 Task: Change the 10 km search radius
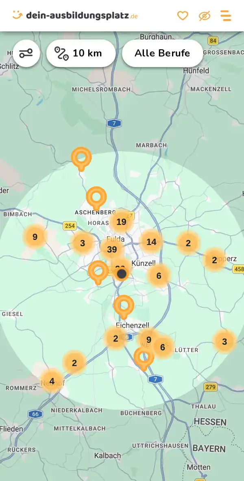tap(81, 53)
